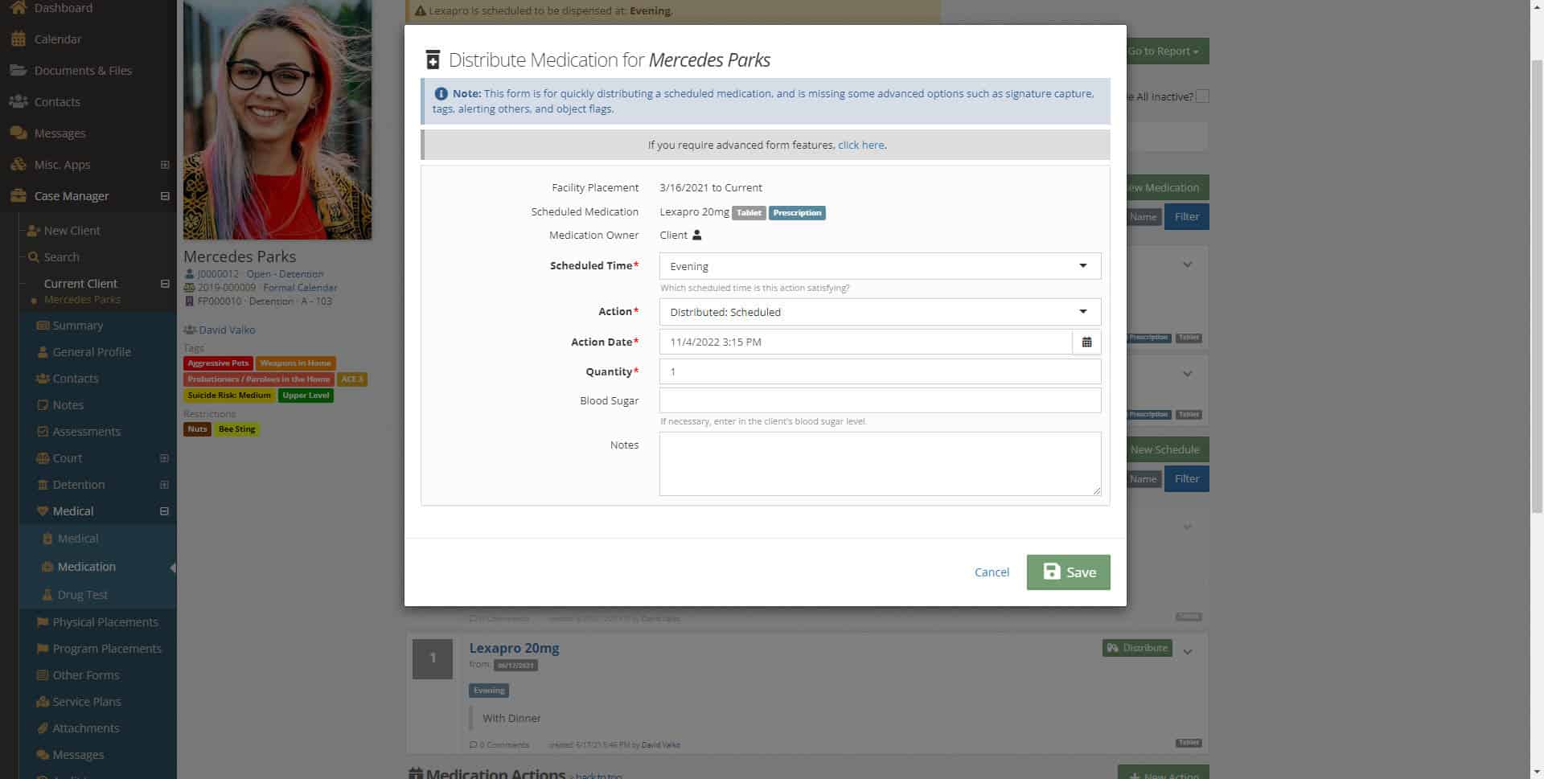1544x779 pixels.
Task: Expand the Court submenu in sidebar
Action: (x=164, y=458)
